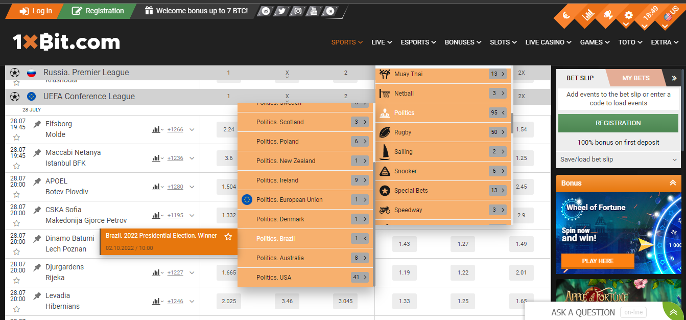Visit the Twitter social icon
This screenshot has width=686, height=320.
[x=281, y=10]
